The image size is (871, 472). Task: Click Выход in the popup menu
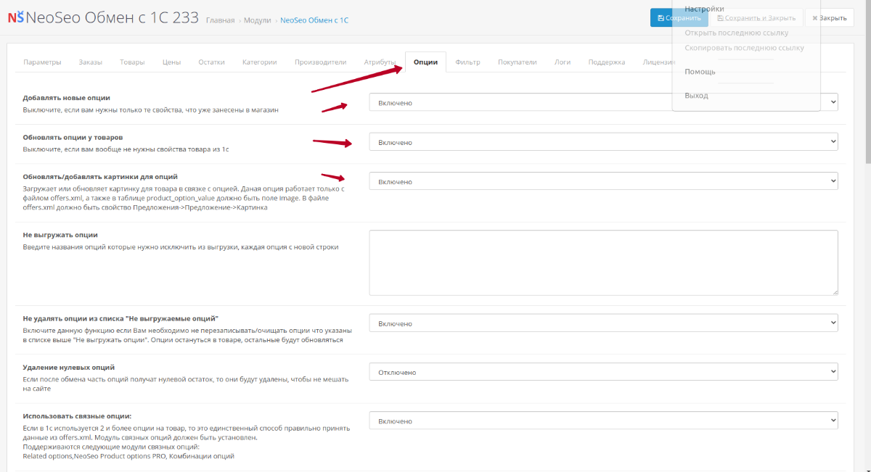[x=696, y=96]
